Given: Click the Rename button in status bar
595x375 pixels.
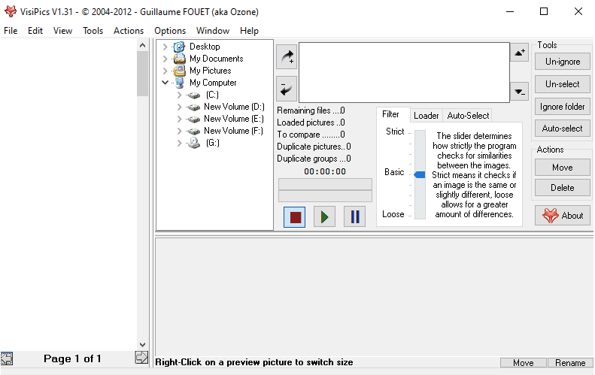Looking at the screenshot, I should point(570,363).
